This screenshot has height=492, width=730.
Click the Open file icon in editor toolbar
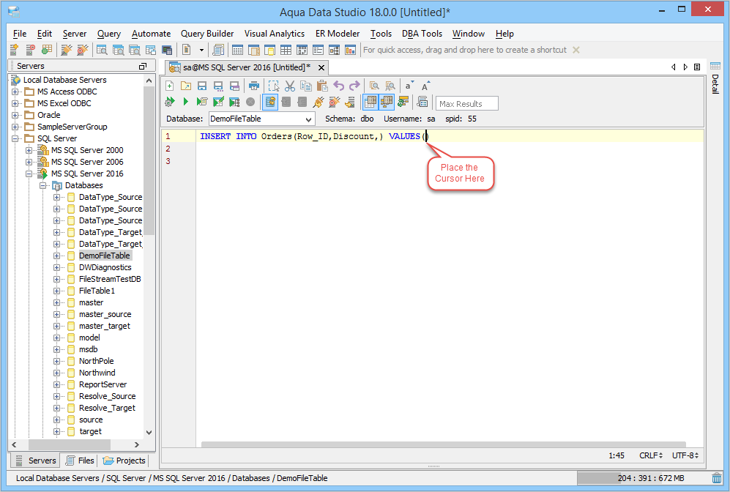click(x=186, y=86)
